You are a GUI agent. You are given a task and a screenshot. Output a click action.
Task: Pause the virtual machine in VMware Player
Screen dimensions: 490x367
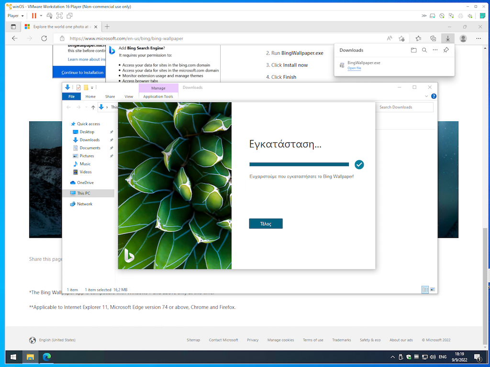[x=34, y=16]
